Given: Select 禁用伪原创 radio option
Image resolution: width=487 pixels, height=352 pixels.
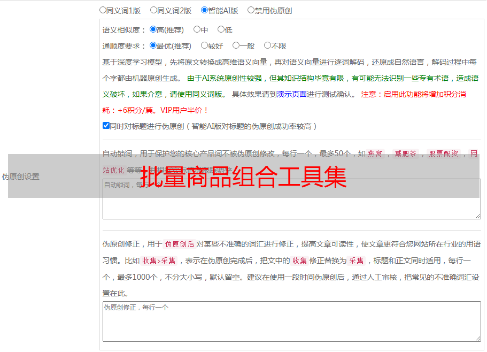Looking at the screenshot, I should 251,10.
